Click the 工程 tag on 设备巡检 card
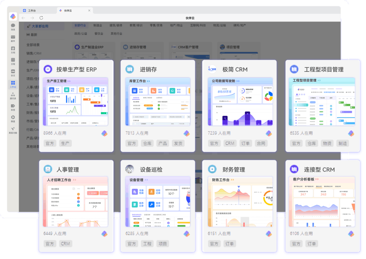This screenshot has height=259, width=366. [147, 244]
